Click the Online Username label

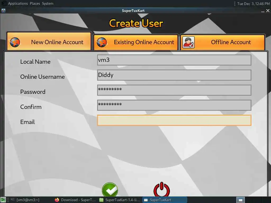coord(43,77)
